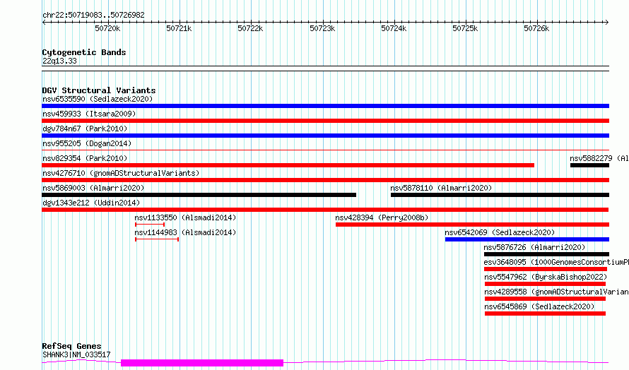Click the blue bar under dgv784n67

click(x=325, y=136)
